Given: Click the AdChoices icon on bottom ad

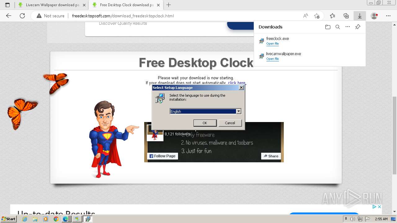Looking at the screenshot, I should click(x=374, y=207).
